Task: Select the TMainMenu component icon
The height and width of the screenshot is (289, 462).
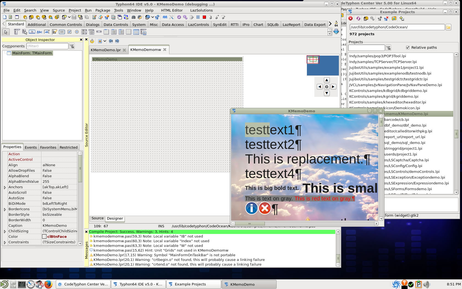Action: pos(17,32)
